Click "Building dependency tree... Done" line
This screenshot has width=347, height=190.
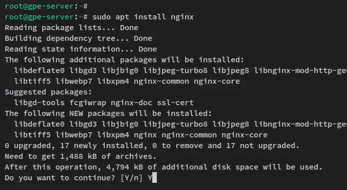coord(78,38)
